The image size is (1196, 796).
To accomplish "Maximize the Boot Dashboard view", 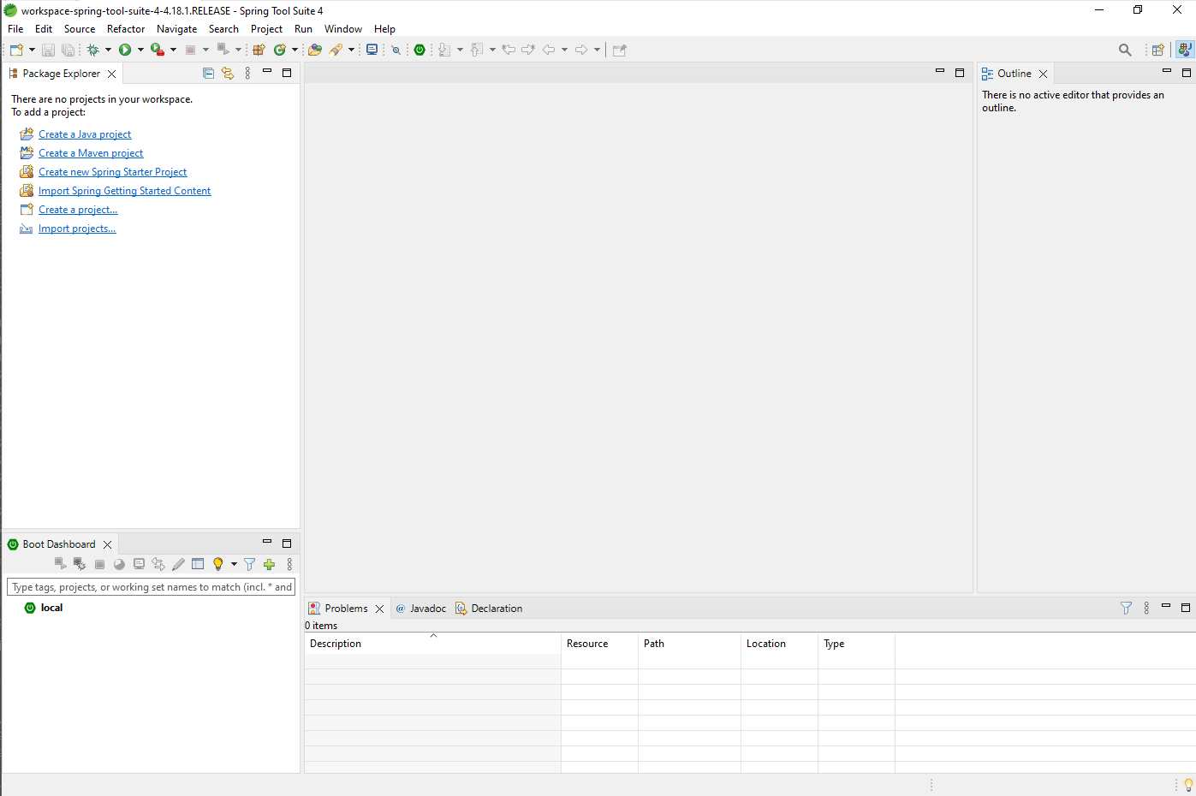I will [x=287, y=544].
